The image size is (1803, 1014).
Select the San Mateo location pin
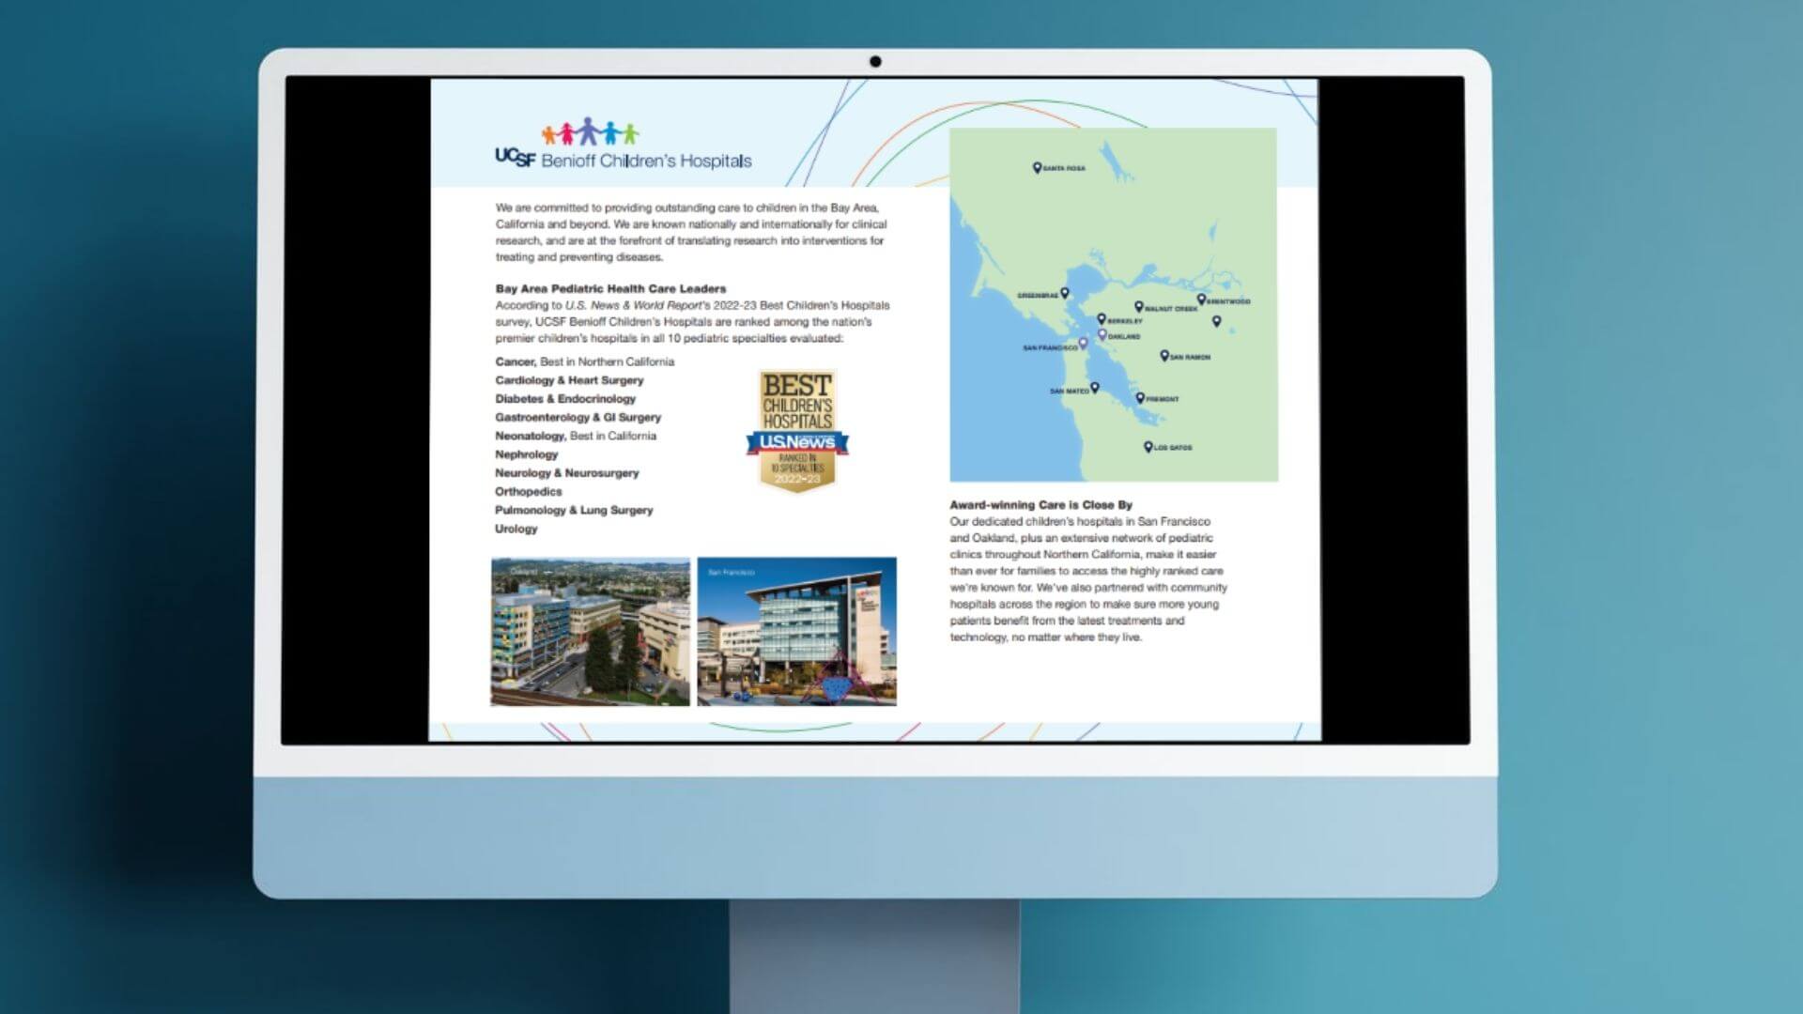(1094, 387)
